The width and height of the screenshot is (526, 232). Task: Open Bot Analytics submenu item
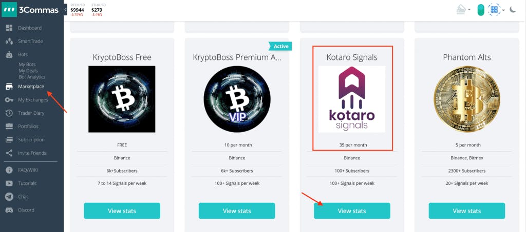pos(32,77)
